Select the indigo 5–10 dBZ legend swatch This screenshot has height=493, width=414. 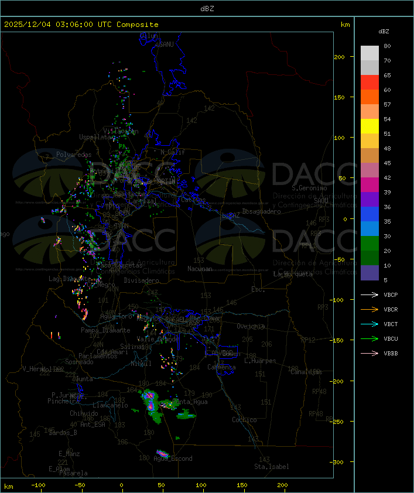click(369, 273)
